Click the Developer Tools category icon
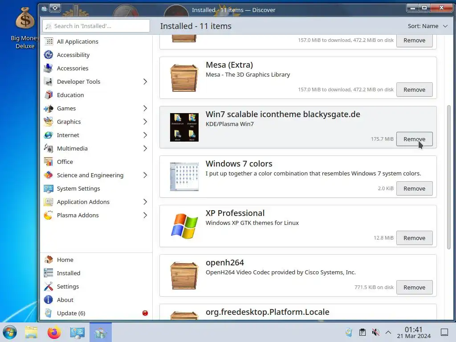Image resolution: width=456 pixels, height=342 pixels. (49, 82)
